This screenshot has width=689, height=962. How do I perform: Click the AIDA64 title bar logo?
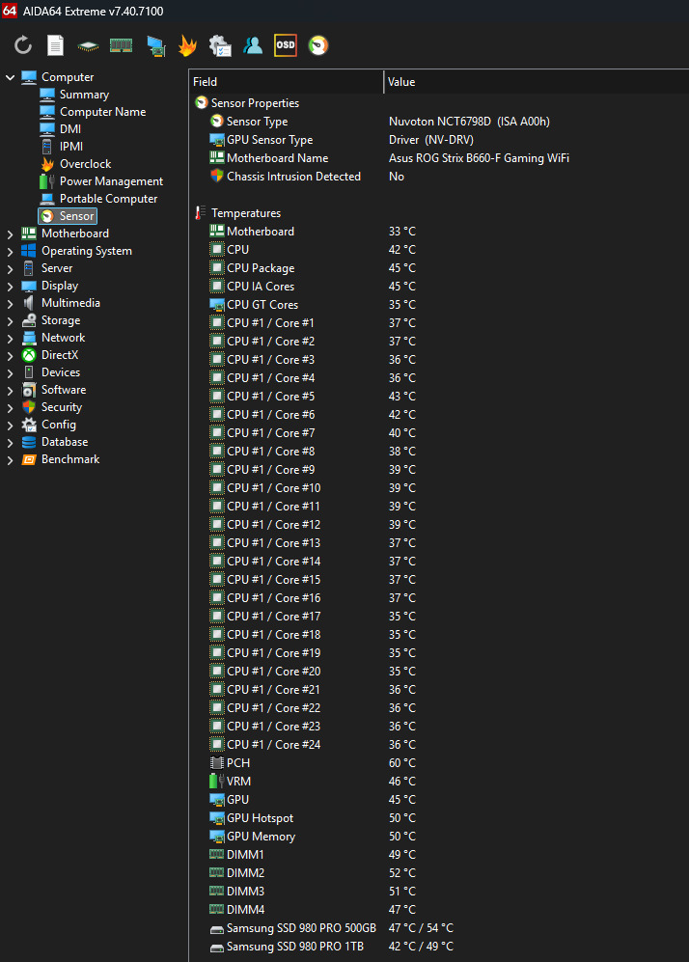10,11
